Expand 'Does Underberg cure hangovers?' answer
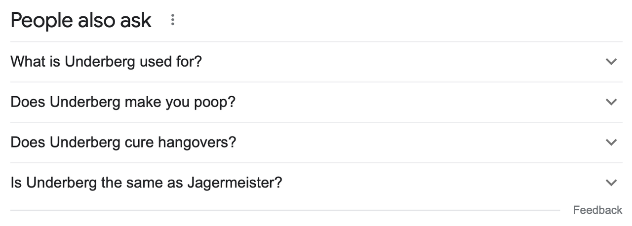632x226 pixels. 316,143
